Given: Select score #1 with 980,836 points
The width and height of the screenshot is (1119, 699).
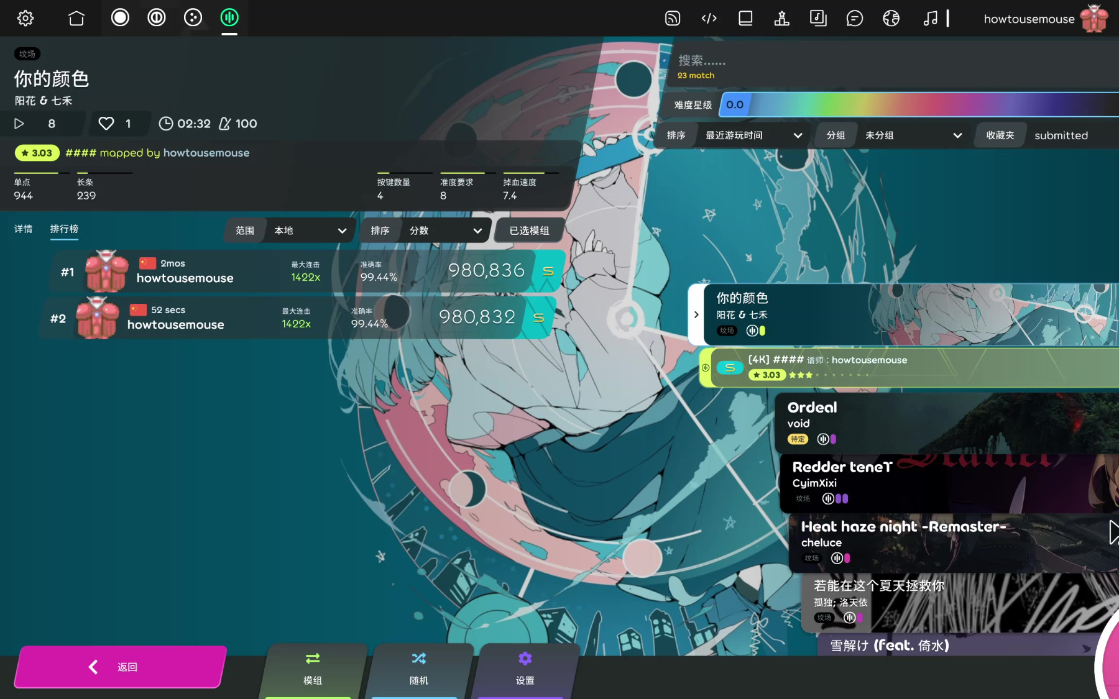Looking at the screenshot, I should [308, 271].
